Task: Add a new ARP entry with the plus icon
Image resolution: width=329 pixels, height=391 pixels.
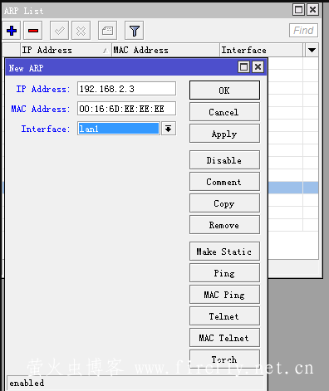Action: pyautogui.click(x=12, y=31)
